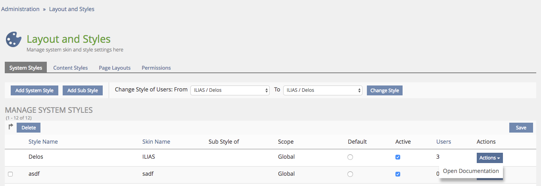The width and height of the screenshot is (541, 186).
Task: Sort the table by Style Name
Action: click(x=43, y=142)
